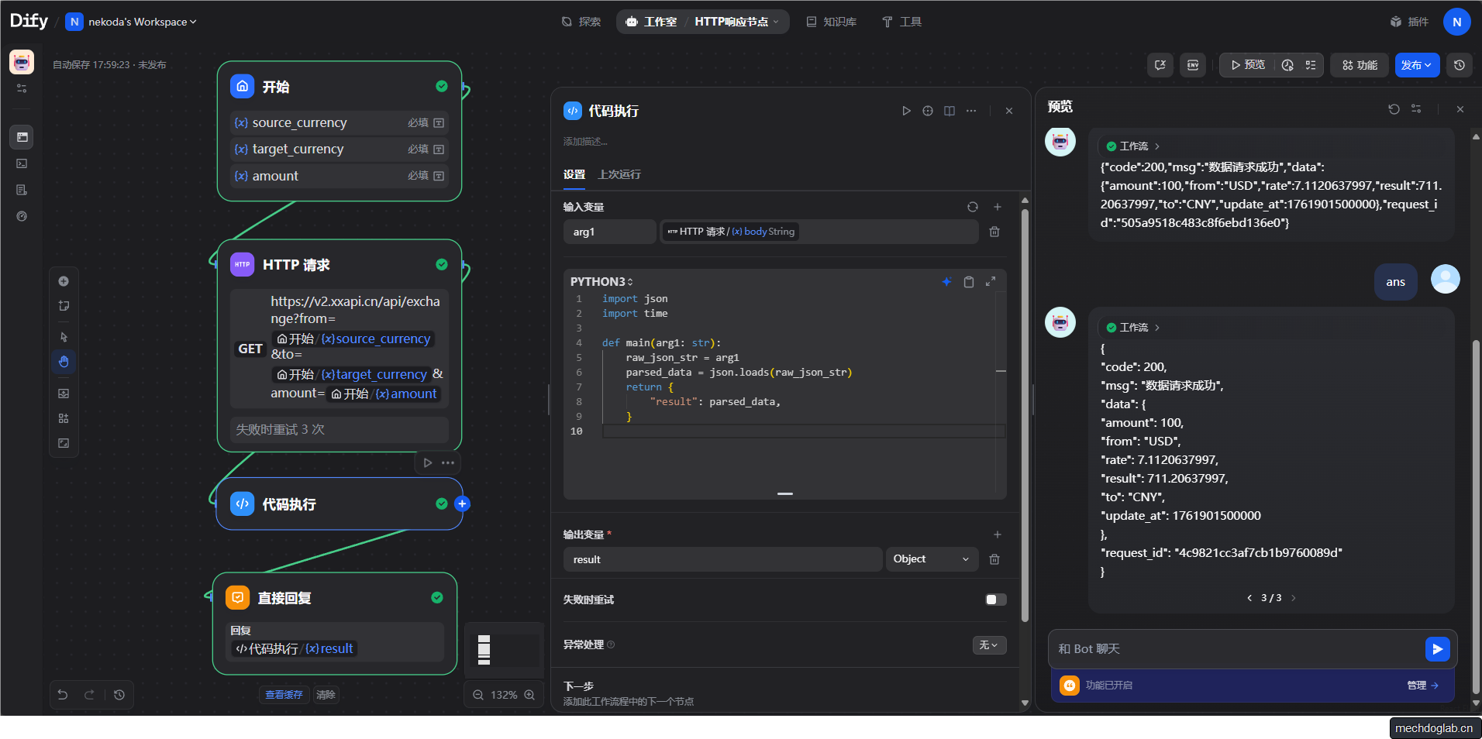This screenshot has width=1482, height=739.
Task: Delete the arg1 input variable
Action: (994, 232)
